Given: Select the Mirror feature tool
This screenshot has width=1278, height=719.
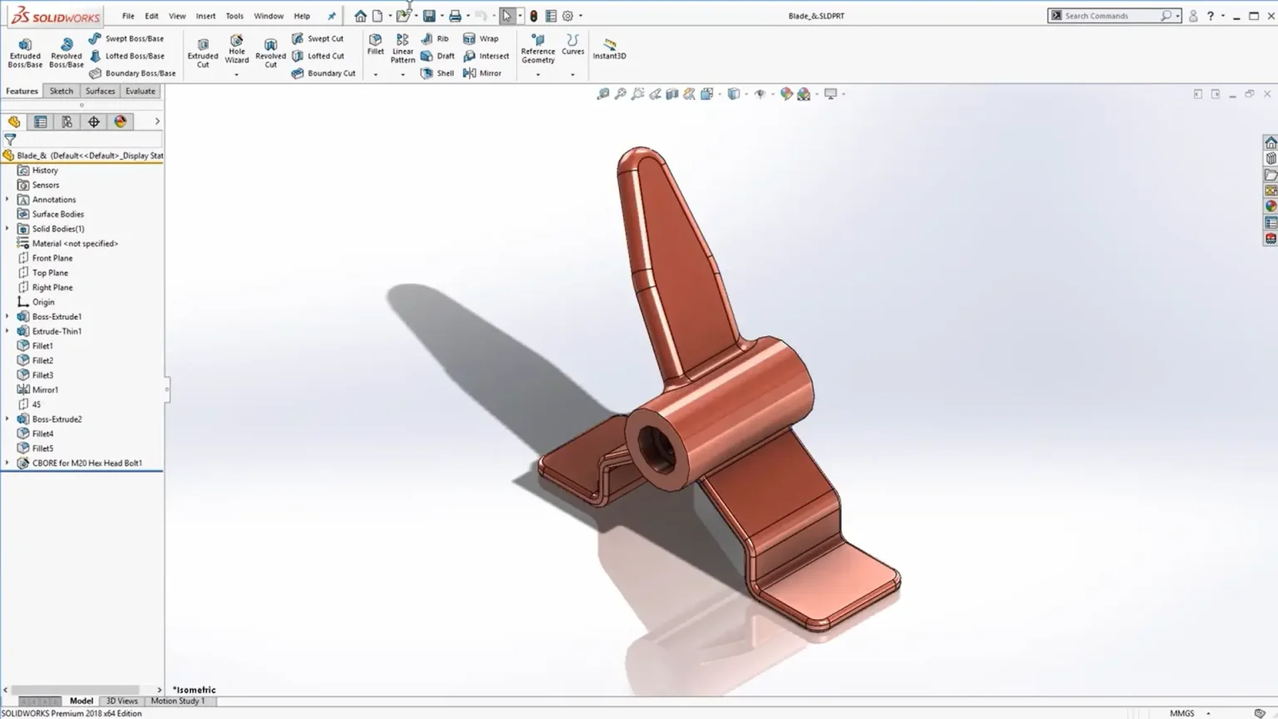Looking at the screenshot, I should [470, 73].
